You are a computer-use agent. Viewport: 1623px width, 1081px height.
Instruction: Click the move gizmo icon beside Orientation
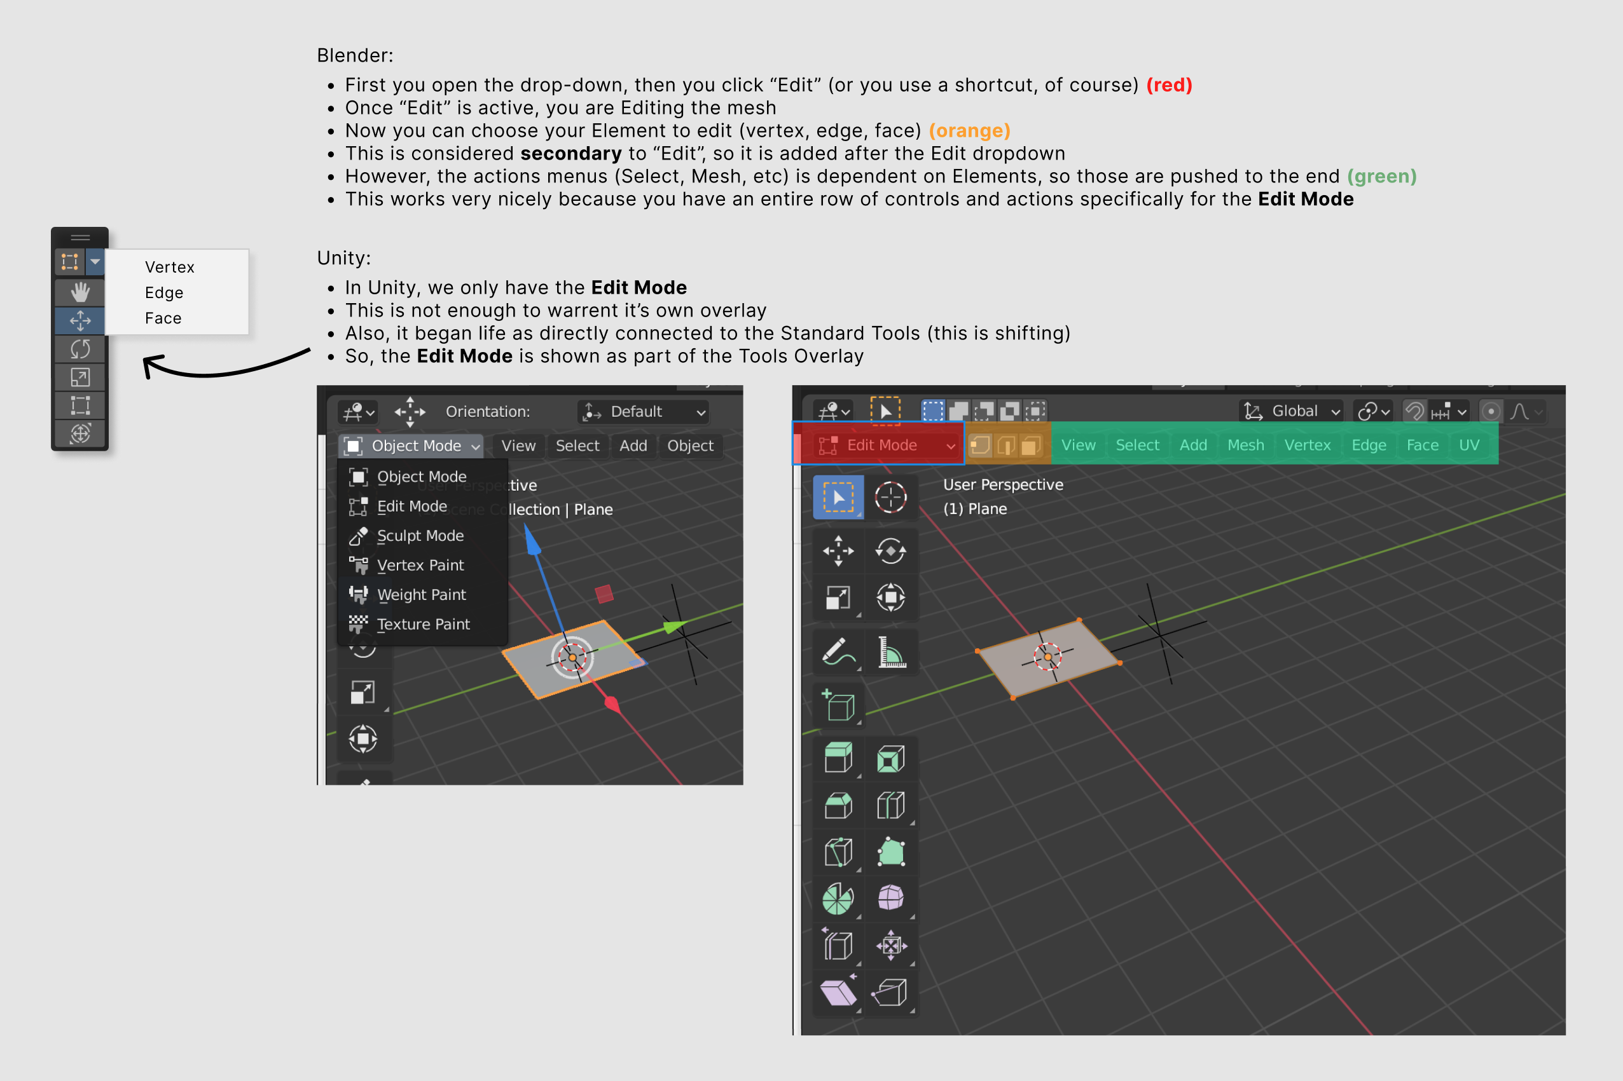coord(410,412)
